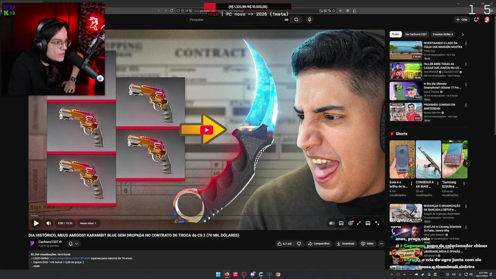
Task: Show more filter chips with the right arrow
Action: pos(463,34)
